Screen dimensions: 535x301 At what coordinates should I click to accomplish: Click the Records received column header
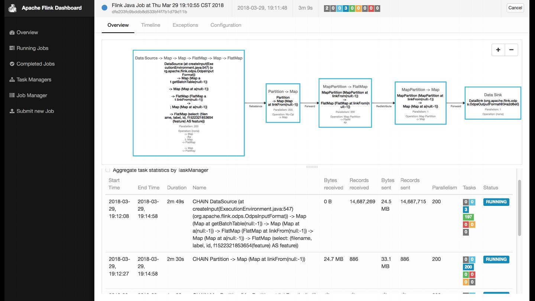[359, 184]
